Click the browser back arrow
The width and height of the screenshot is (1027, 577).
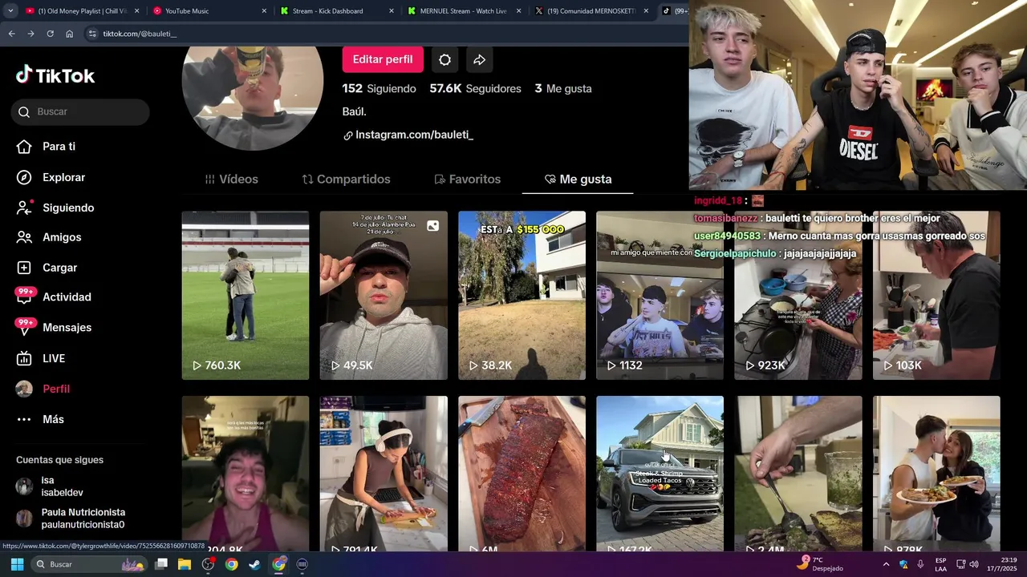[11, 34]
